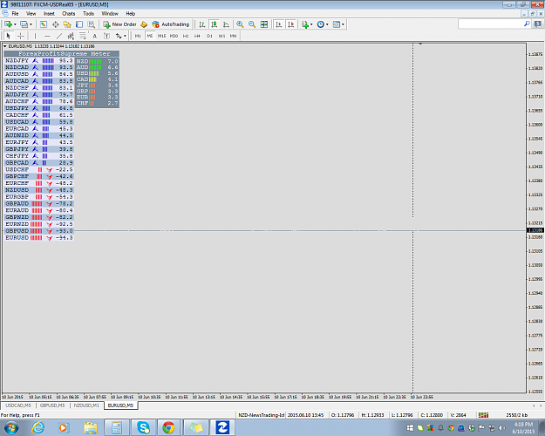Select the Cursor arrow tool
The height and width of the screenshot is (436, 545).
tap(9, 36)
